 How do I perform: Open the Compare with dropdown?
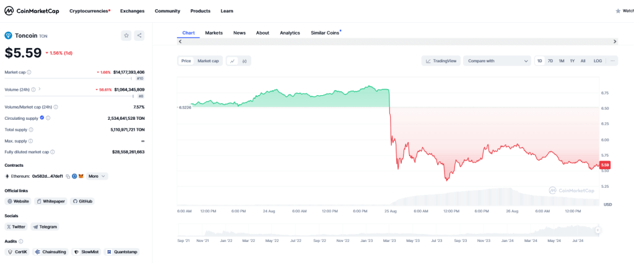497,61
